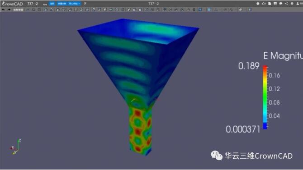Toggle the highlighted blue display mode icon
Viewport: 303px width, 170px height.
[x=209, y=9]
